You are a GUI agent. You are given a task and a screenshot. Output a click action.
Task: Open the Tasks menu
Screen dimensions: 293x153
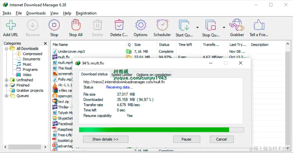(7, 13)
